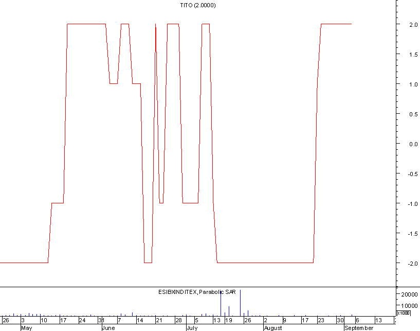
Task: Click date label 19 in July
Action: click(229, 320)
